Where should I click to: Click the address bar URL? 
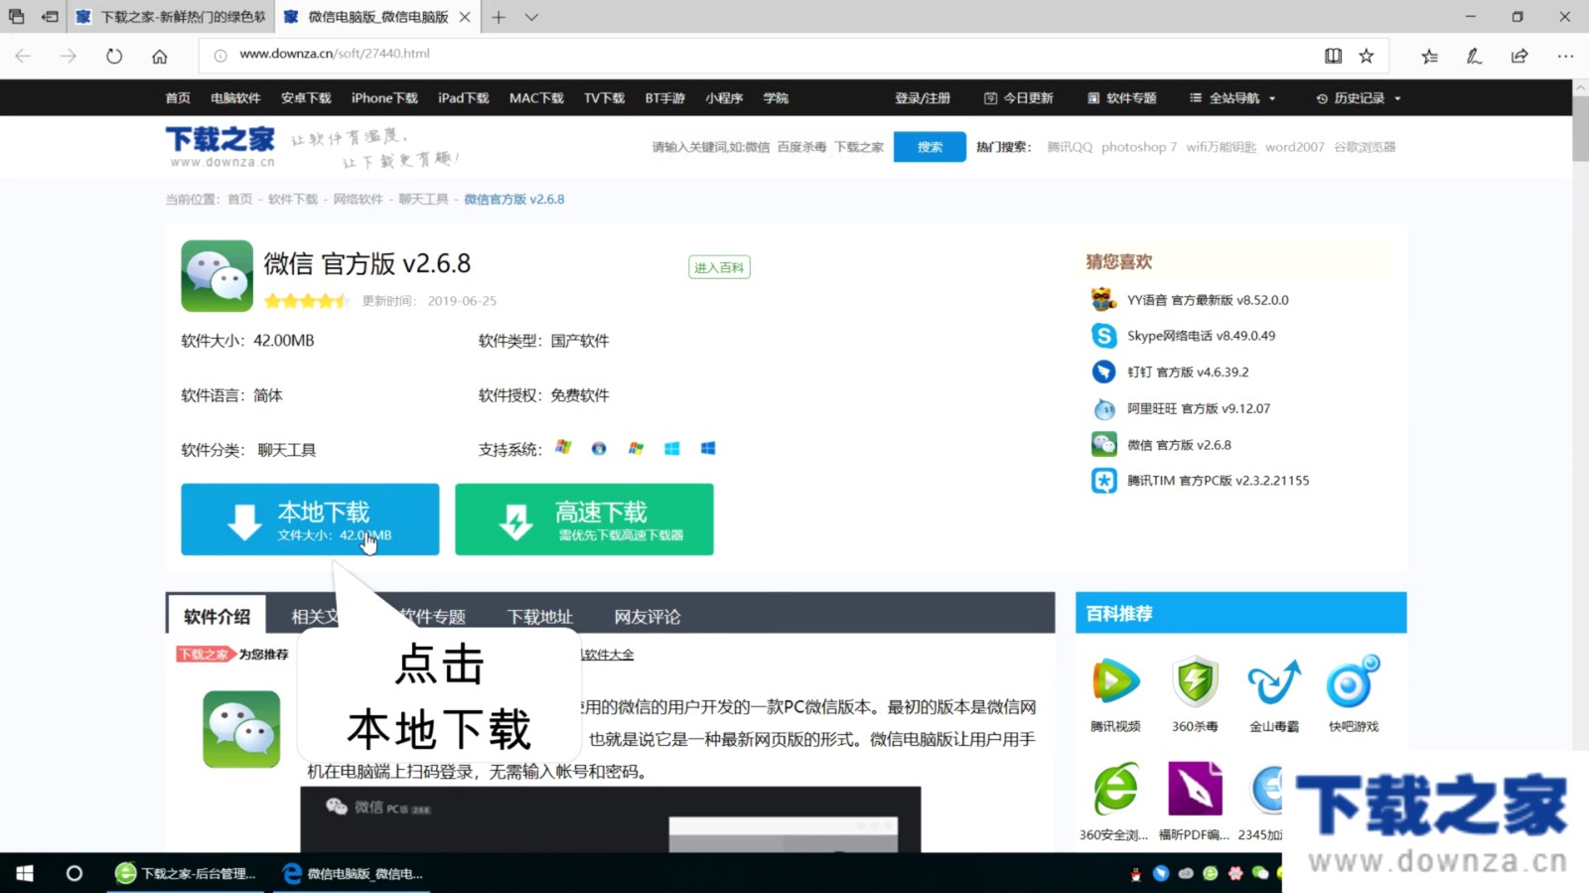pos(335,54)
